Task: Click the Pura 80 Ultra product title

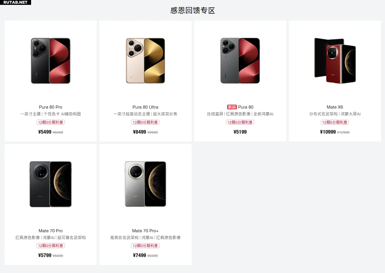Action: click(145, 107)
